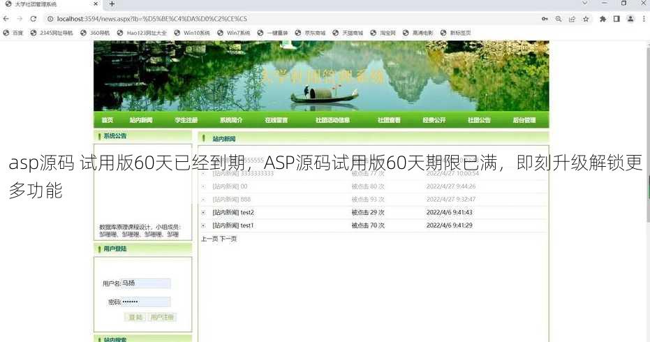Image resolution: width=650 pixels, height=342 pixels.
Task: Select date 2022/4/6 9:41:43
Action: 450,213
